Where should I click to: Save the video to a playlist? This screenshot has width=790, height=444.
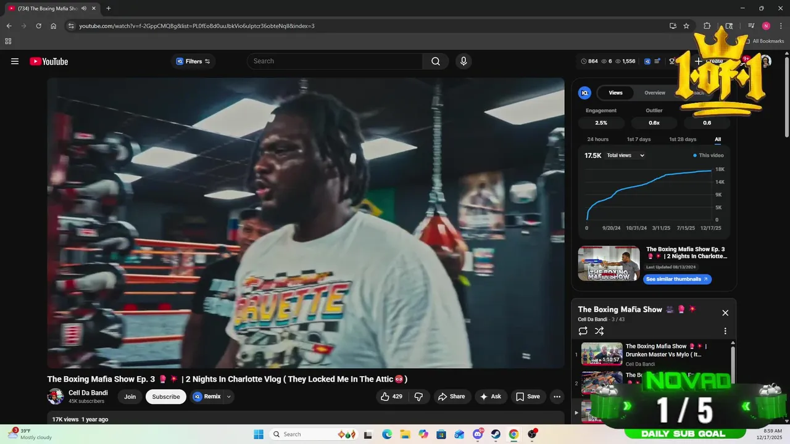coord(528,397)
